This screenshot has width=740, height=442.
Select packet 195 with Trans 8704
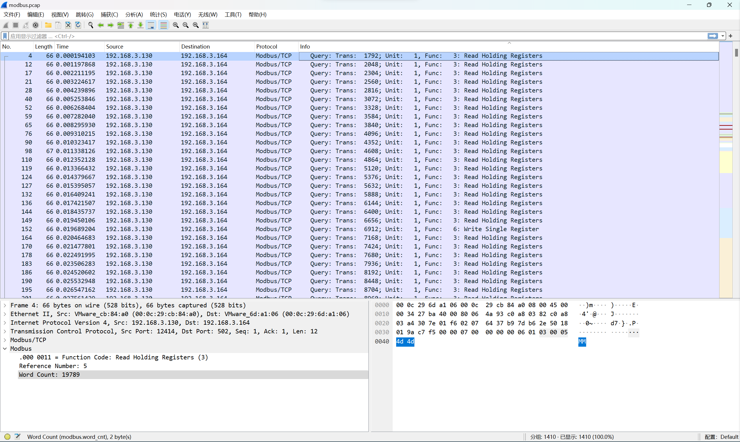[359, 289]
